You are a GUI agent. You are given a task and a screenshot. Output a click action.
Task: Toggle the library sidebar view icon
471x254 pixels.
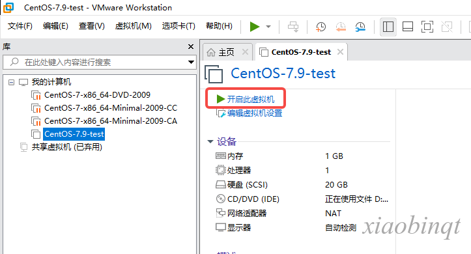(388, 27)
